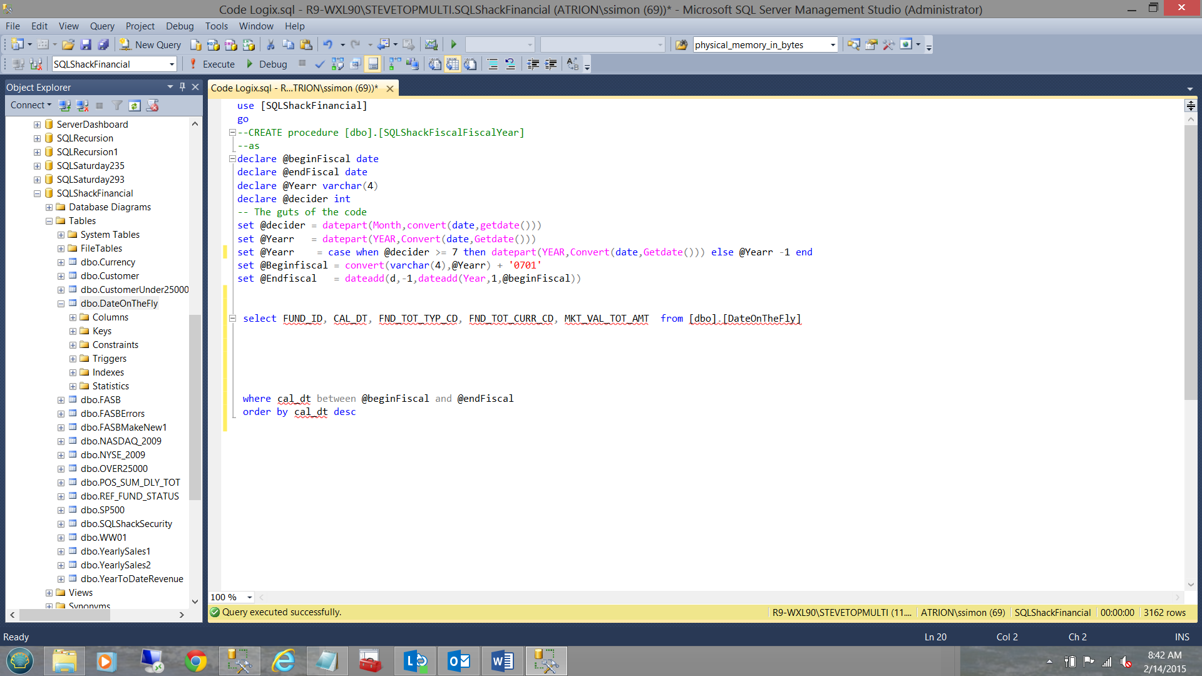Screen dimensions: 1202x676
Task: Expand the dbo.Currency table node
Action: coord(61,262)
